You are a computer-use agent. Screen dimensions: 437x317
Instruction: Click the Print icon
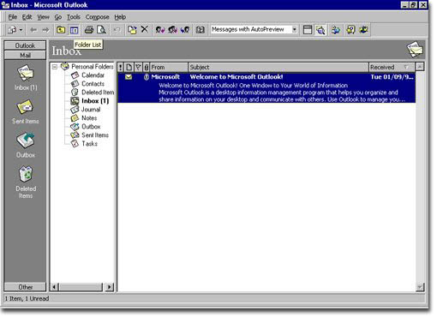point(89,30)
